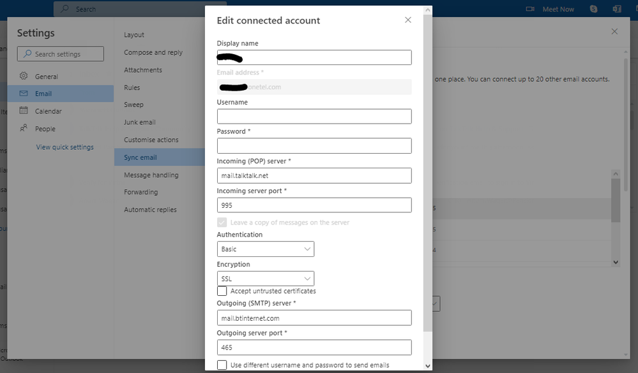Click the Email envelope icon

(24, 93)
